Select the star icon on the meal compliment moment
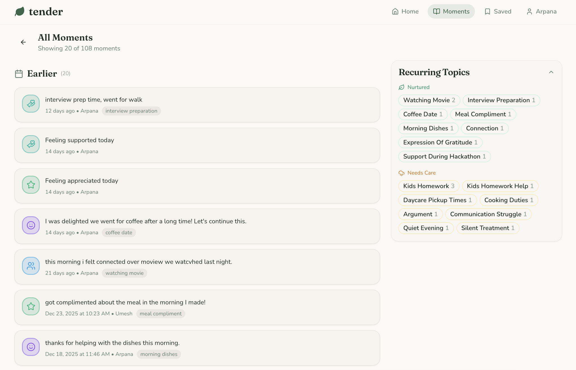The image size is (576, 370). [31, 306]
